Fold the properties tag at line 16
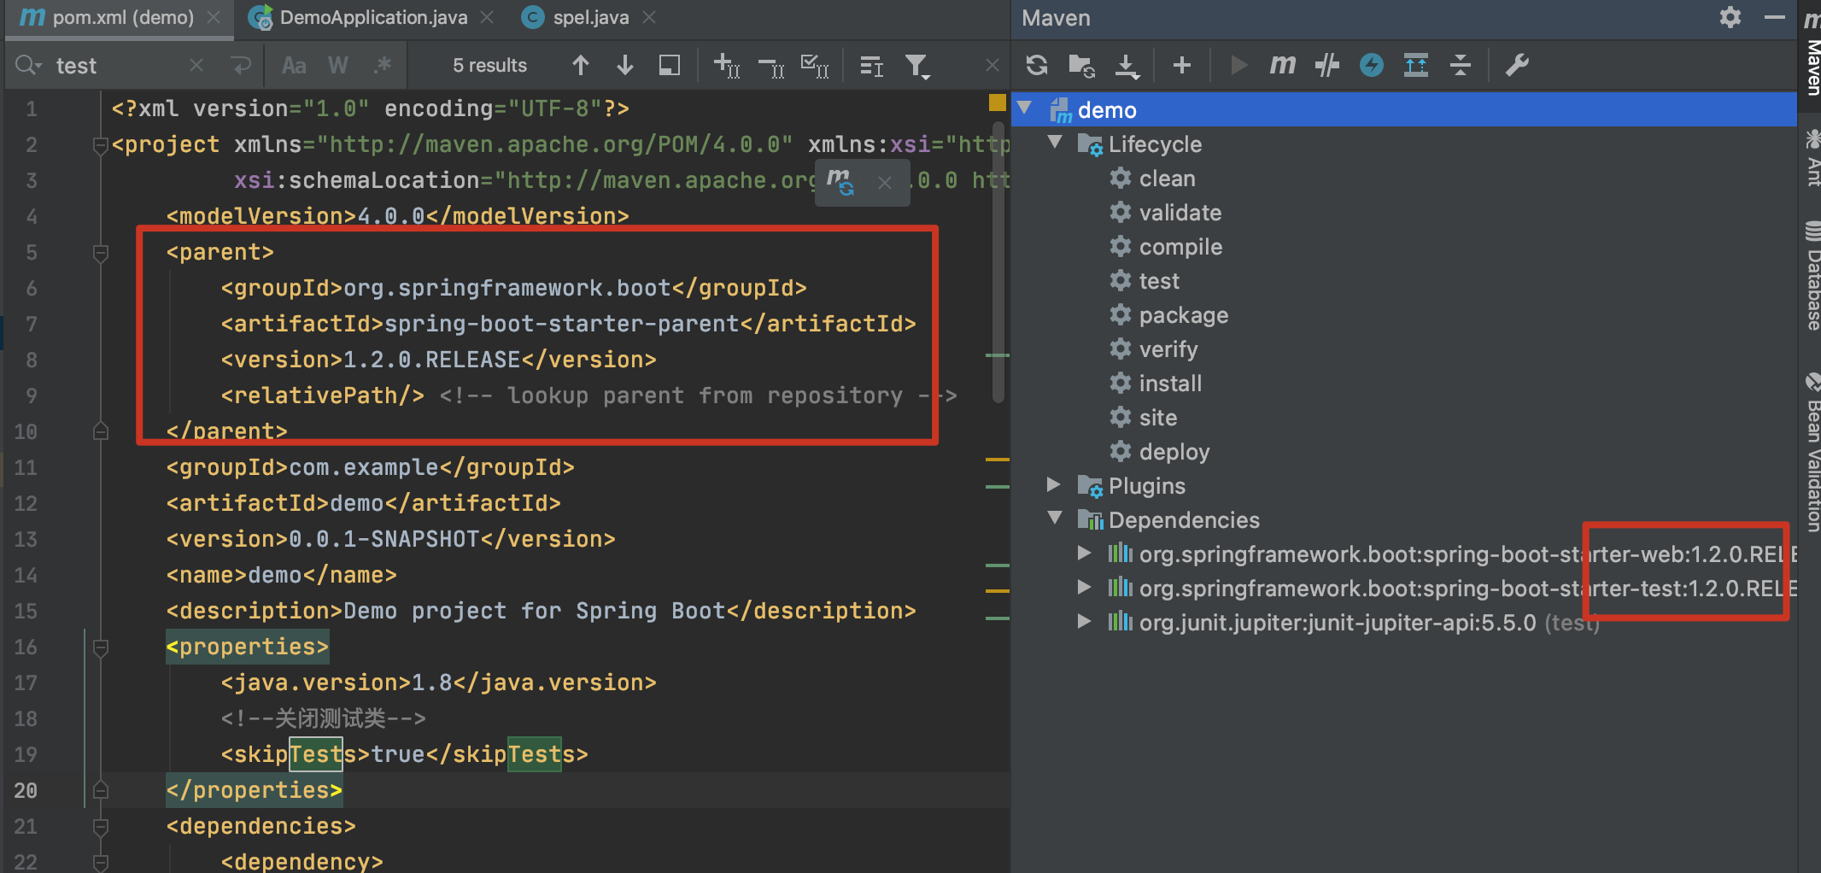The image size is (1821, 873). click(100, 647)
